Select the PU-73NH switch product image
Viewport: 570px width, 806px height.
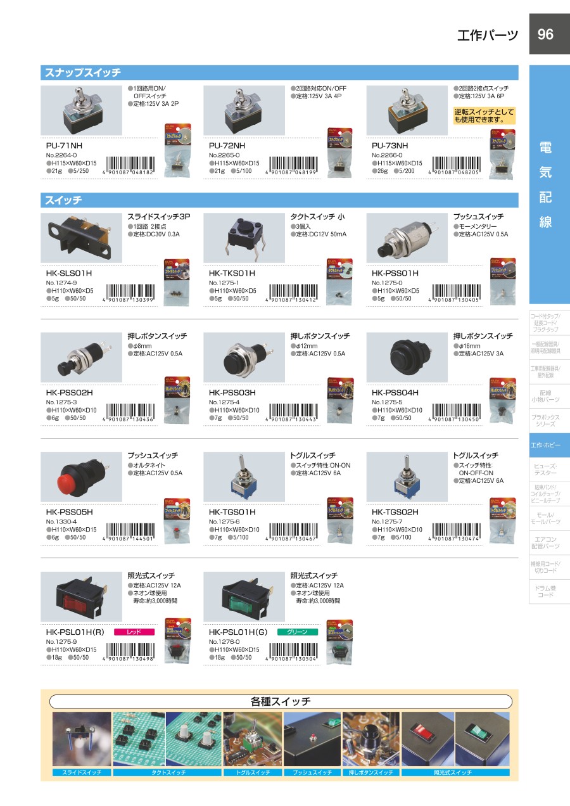coord(407,110)
